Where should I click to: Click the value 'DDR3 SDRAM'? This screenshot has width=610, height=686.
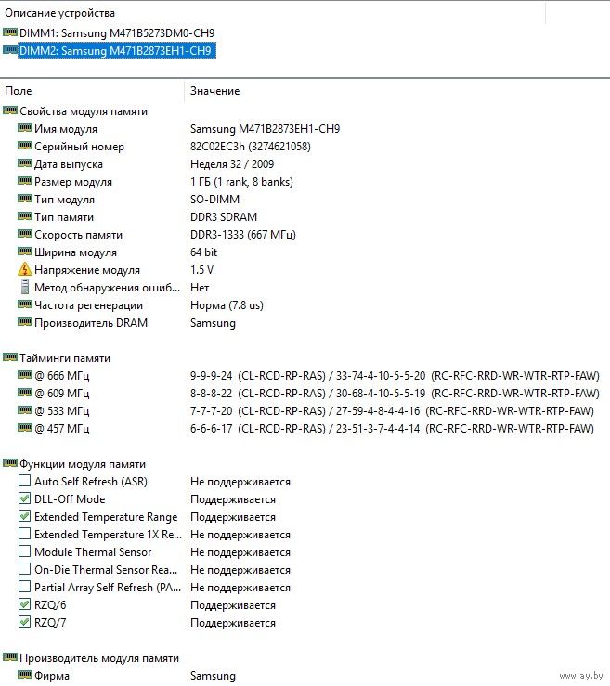pos(224,217)
